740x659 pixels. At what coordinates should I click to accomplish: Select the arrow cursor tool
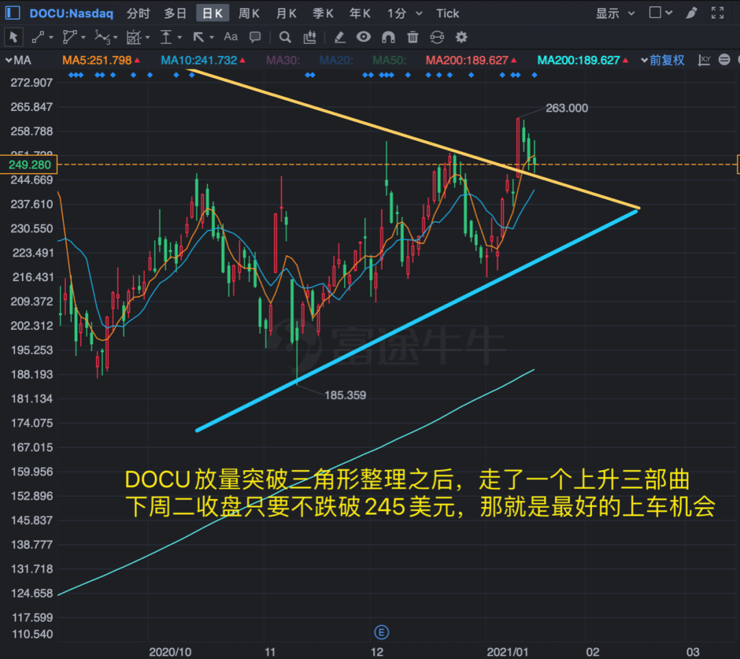point(14,37)
